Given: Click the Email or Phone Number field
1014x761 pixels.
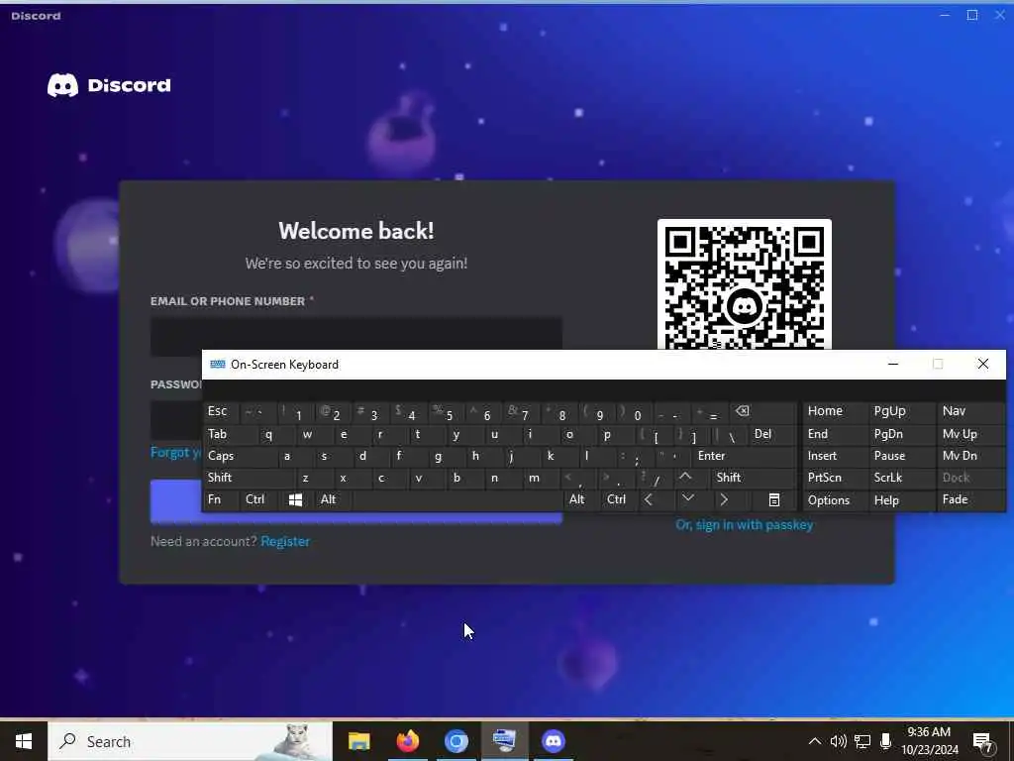Looking at the screenshot, I should point(355,335).
